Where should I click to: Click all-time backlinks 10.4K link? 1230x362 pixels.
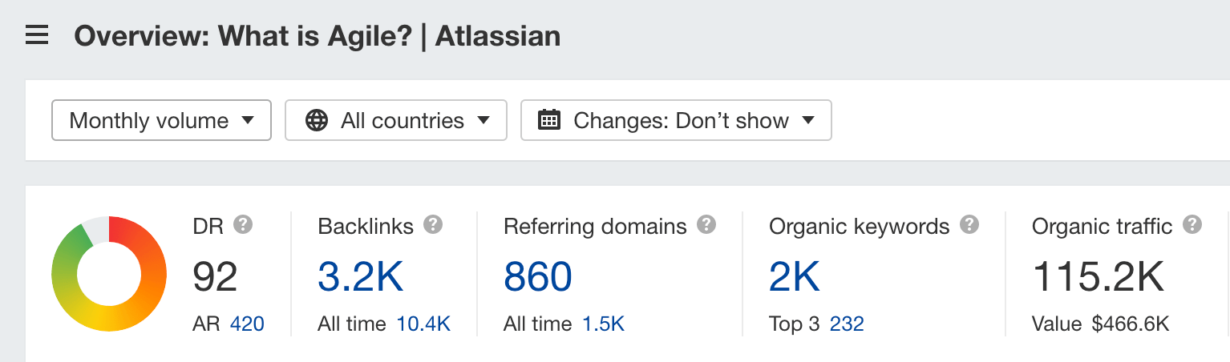tap(423, 324)
